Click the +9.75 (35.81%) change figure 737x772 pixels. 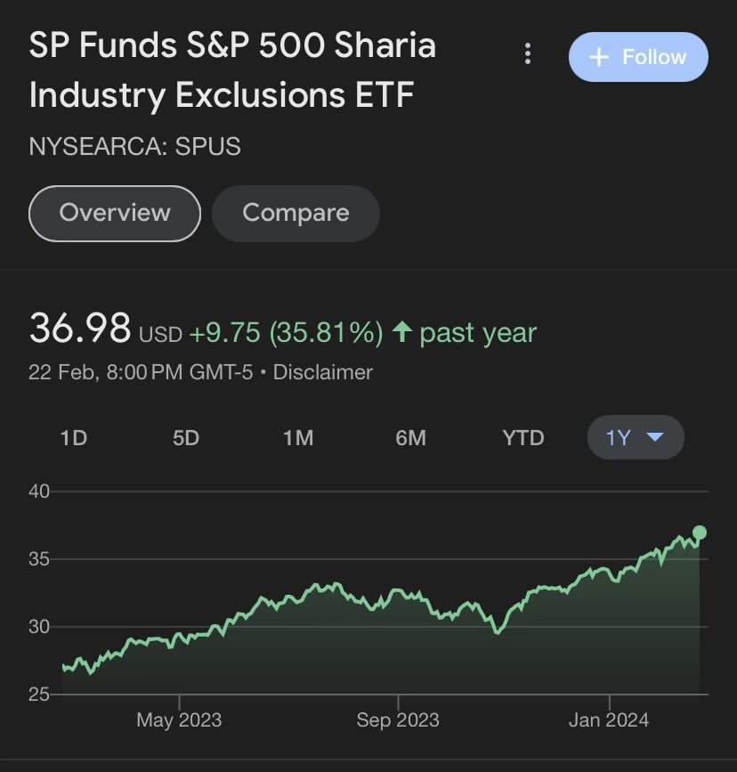point(285,333)
